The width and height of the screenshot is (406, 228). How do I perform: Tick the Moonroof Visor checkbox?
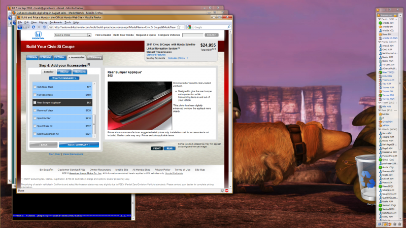(34, 110)
